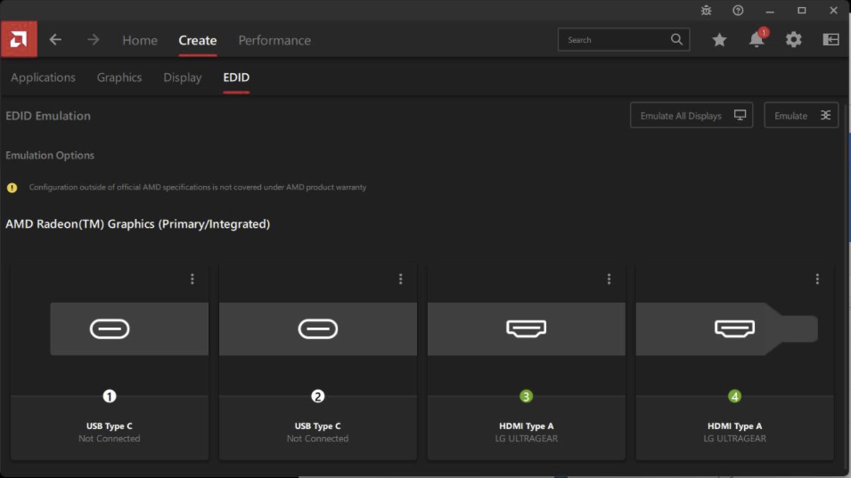Viewport: 851px width, 478px height.
Task: Click the number 2 port badge
Action: click(317, 396)
